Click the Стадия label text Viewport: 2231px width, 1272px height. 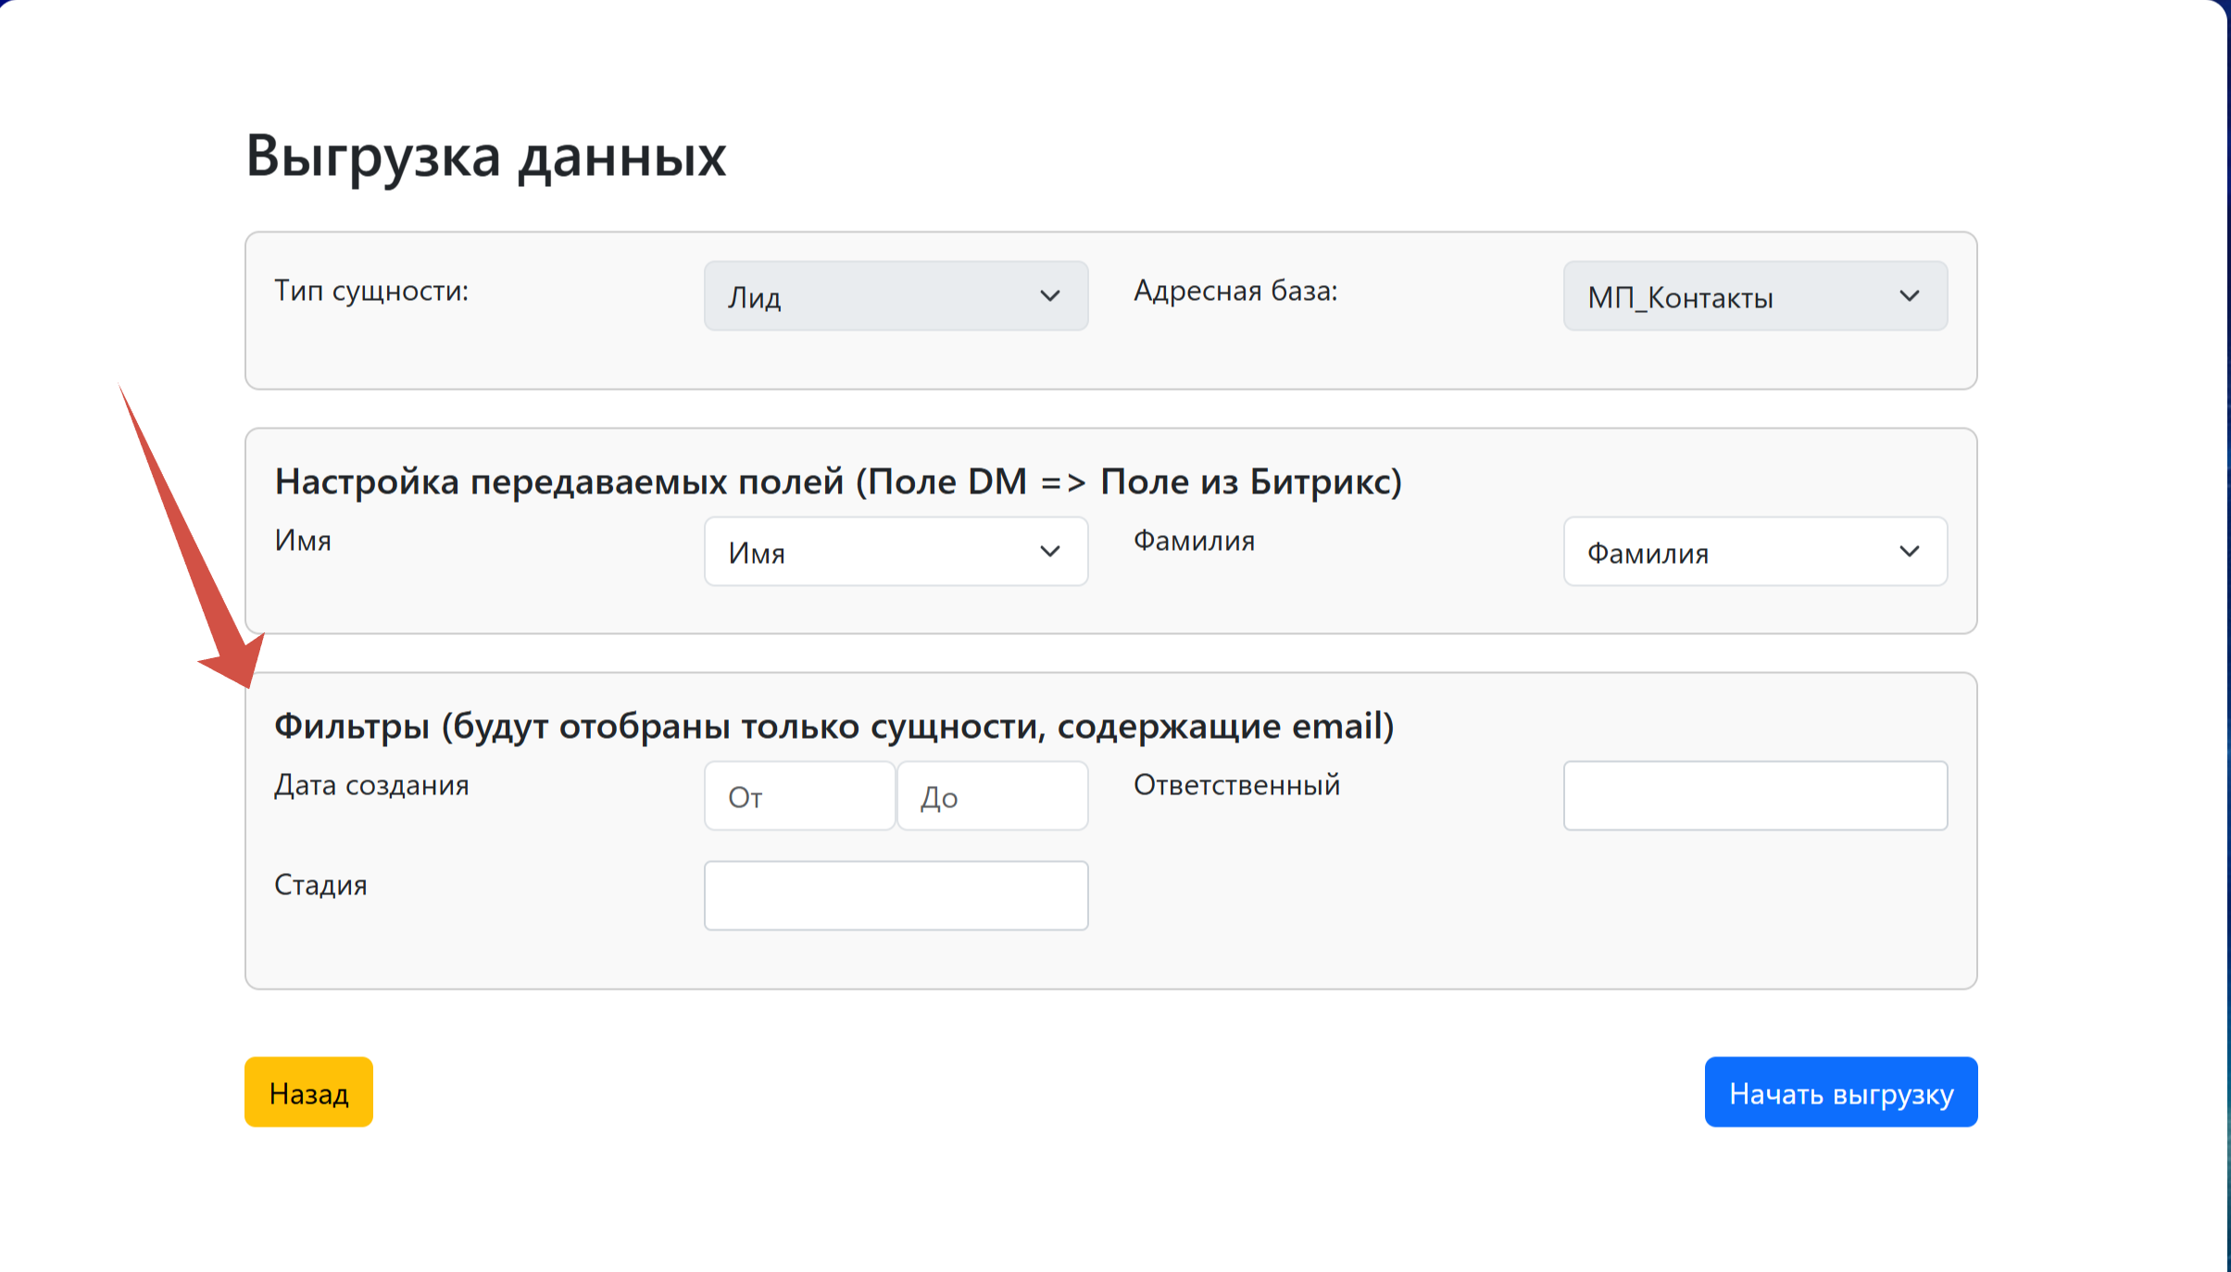(x=320, y=885)
